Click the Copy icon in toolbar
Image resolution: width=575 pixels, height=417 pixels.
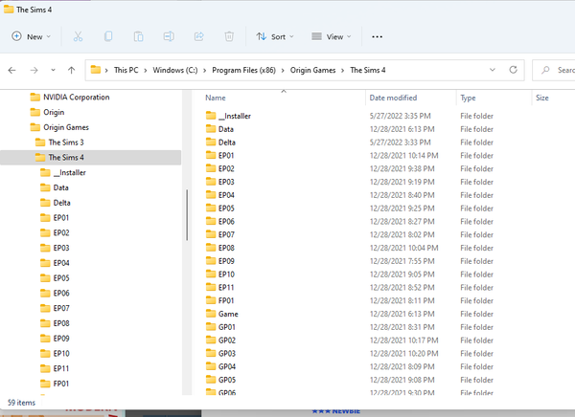click(108, 36)
